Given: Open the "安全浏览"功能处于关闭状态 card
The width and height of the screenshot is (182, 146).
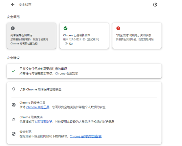Looking at the screenshot, I should coord(137,36).
